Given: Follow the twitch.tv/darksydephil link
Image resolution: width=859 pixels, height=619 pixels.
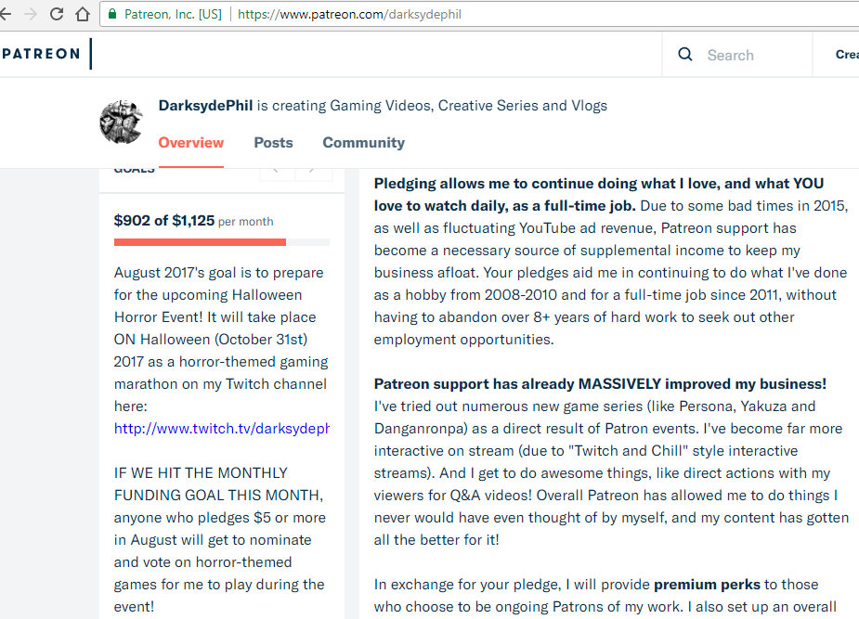Looking at the screenshot, I should [x=222, y=429].
